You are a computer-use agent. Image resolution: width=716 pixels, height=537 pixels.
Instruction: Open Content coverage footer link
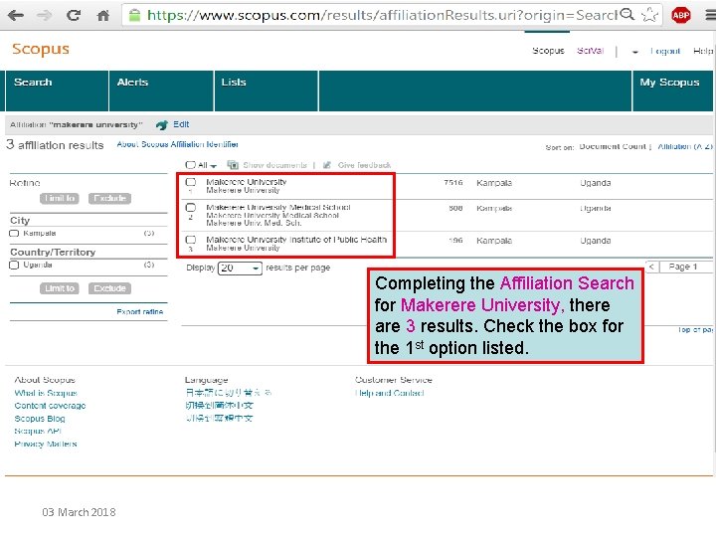point(50,406)
